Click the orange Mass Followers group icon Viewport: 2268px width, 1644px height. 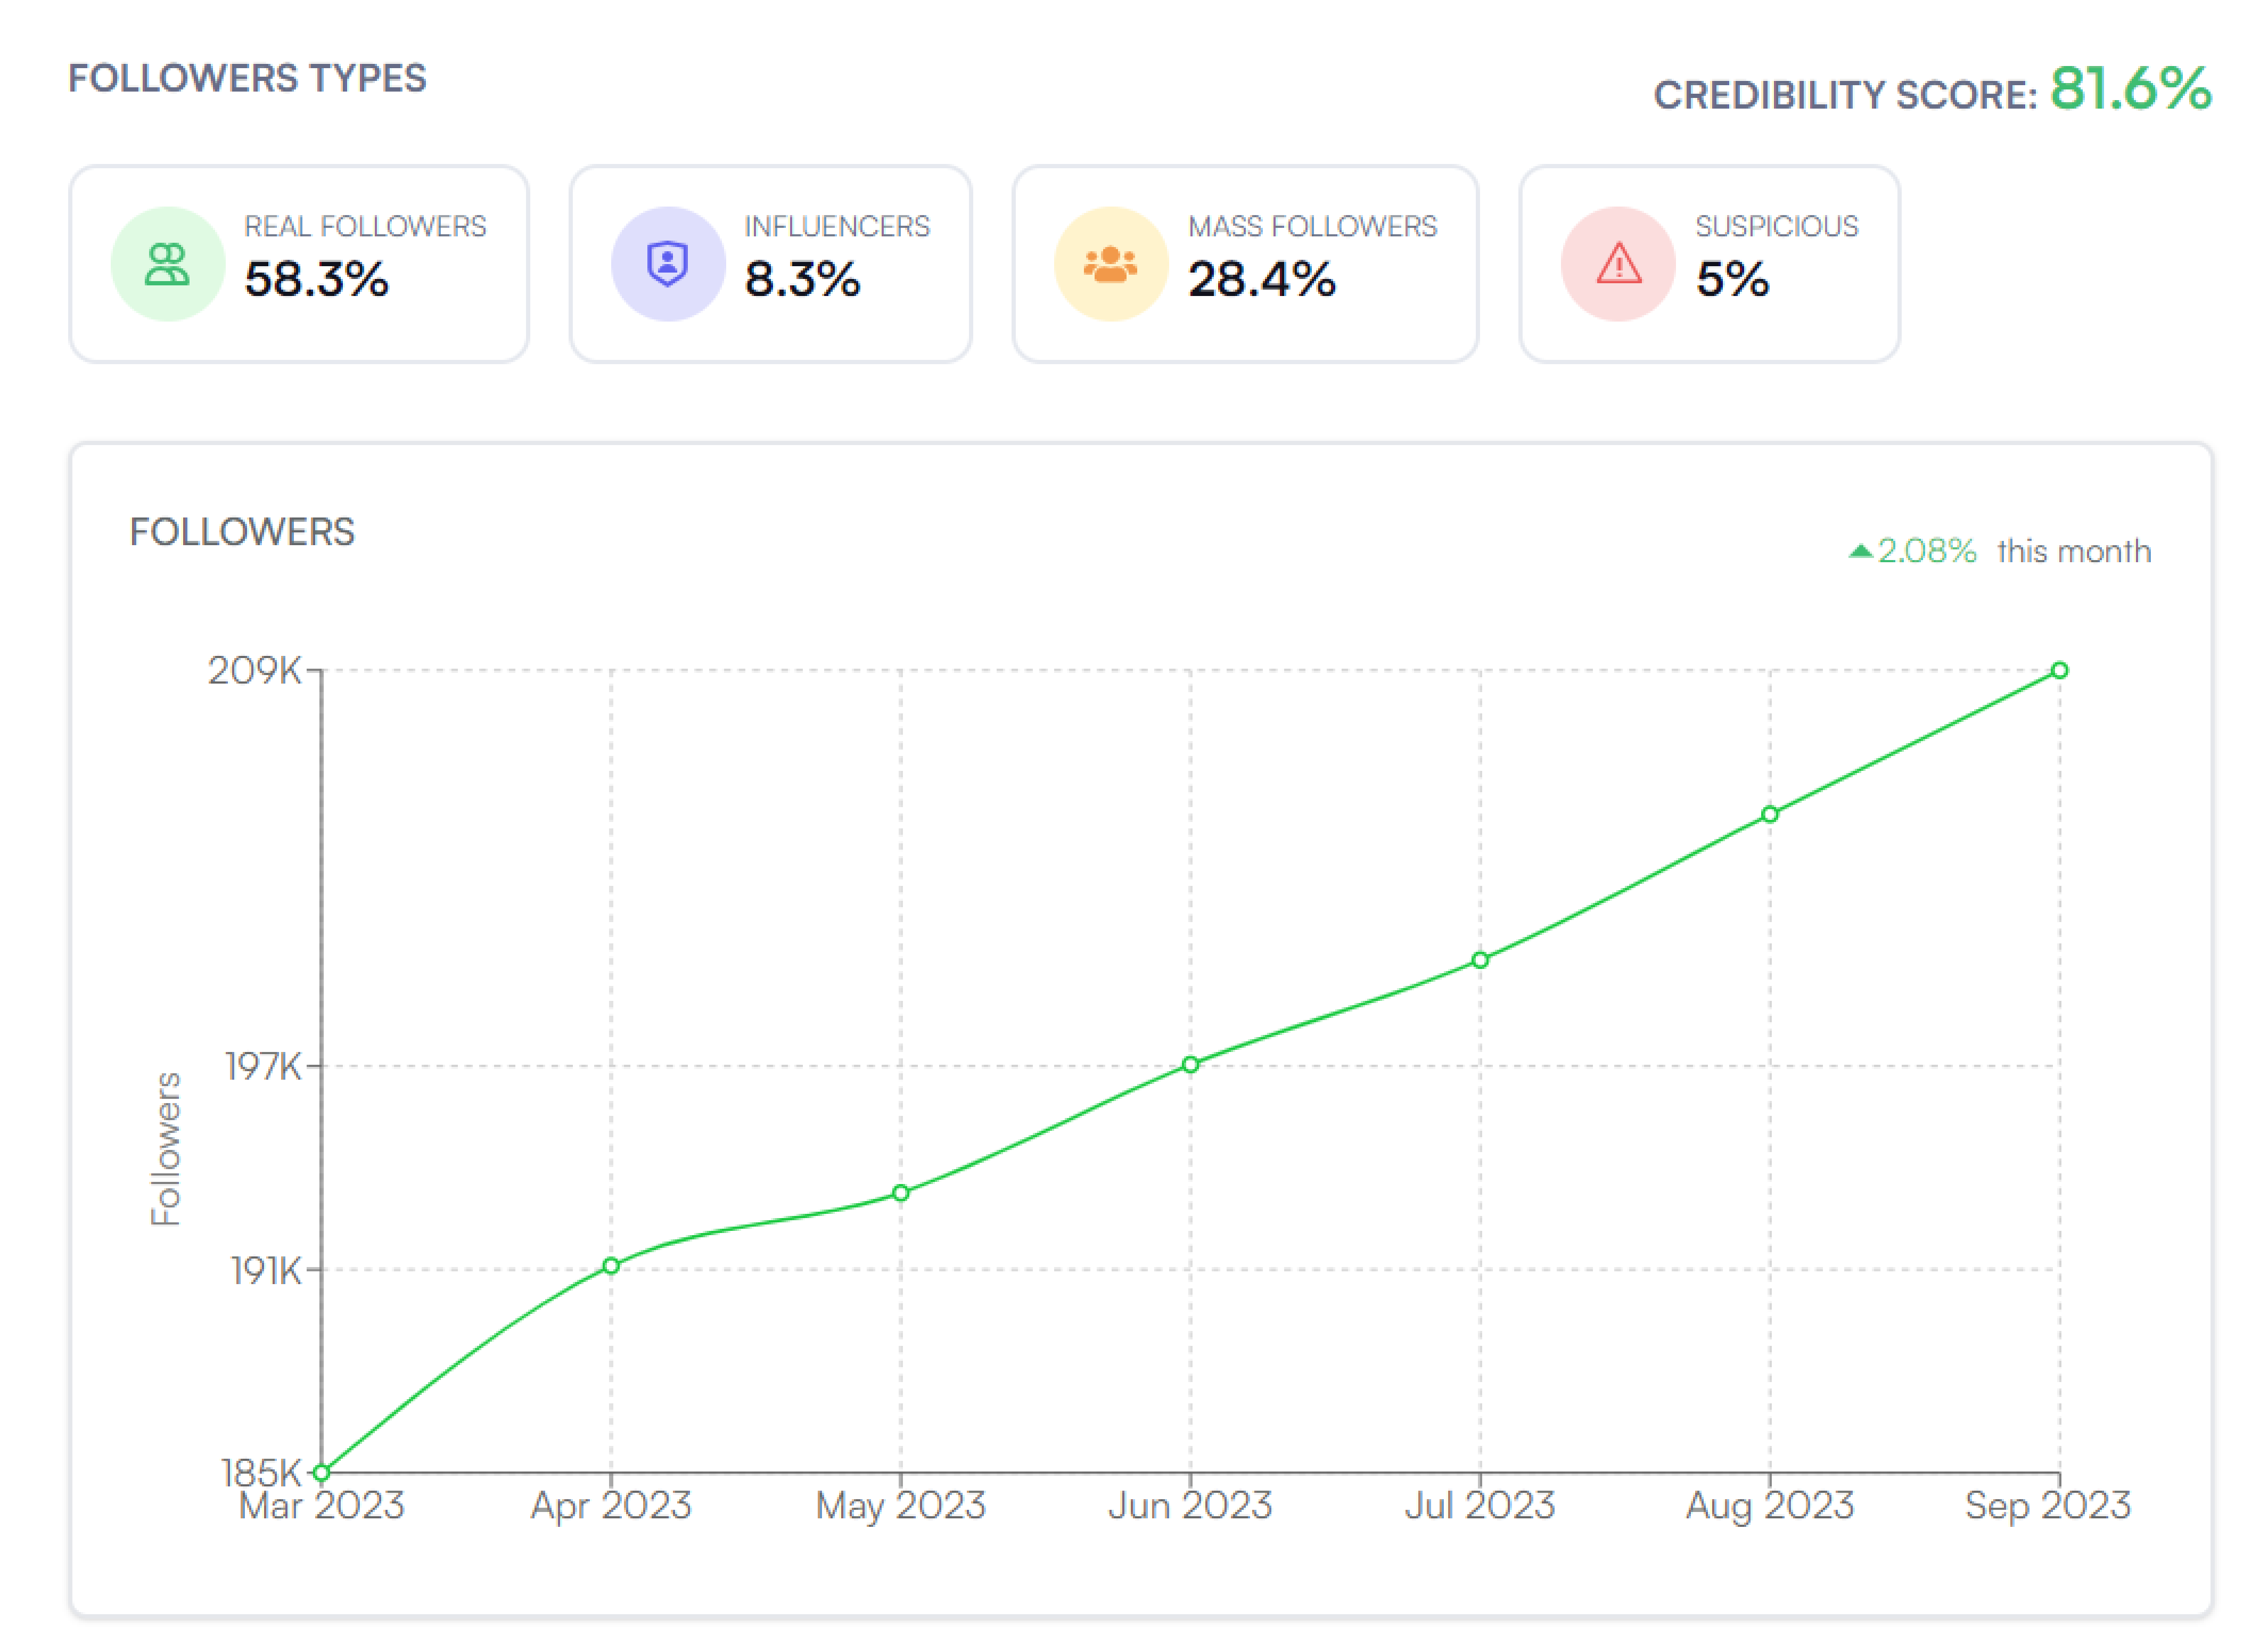pyautogui.click(x=1111, y=265)
